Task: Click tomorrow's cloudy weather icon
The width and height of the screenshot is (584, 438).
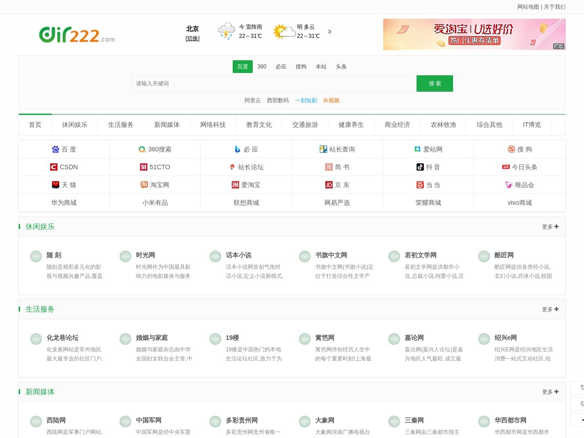Action: (x=284, y=31)
